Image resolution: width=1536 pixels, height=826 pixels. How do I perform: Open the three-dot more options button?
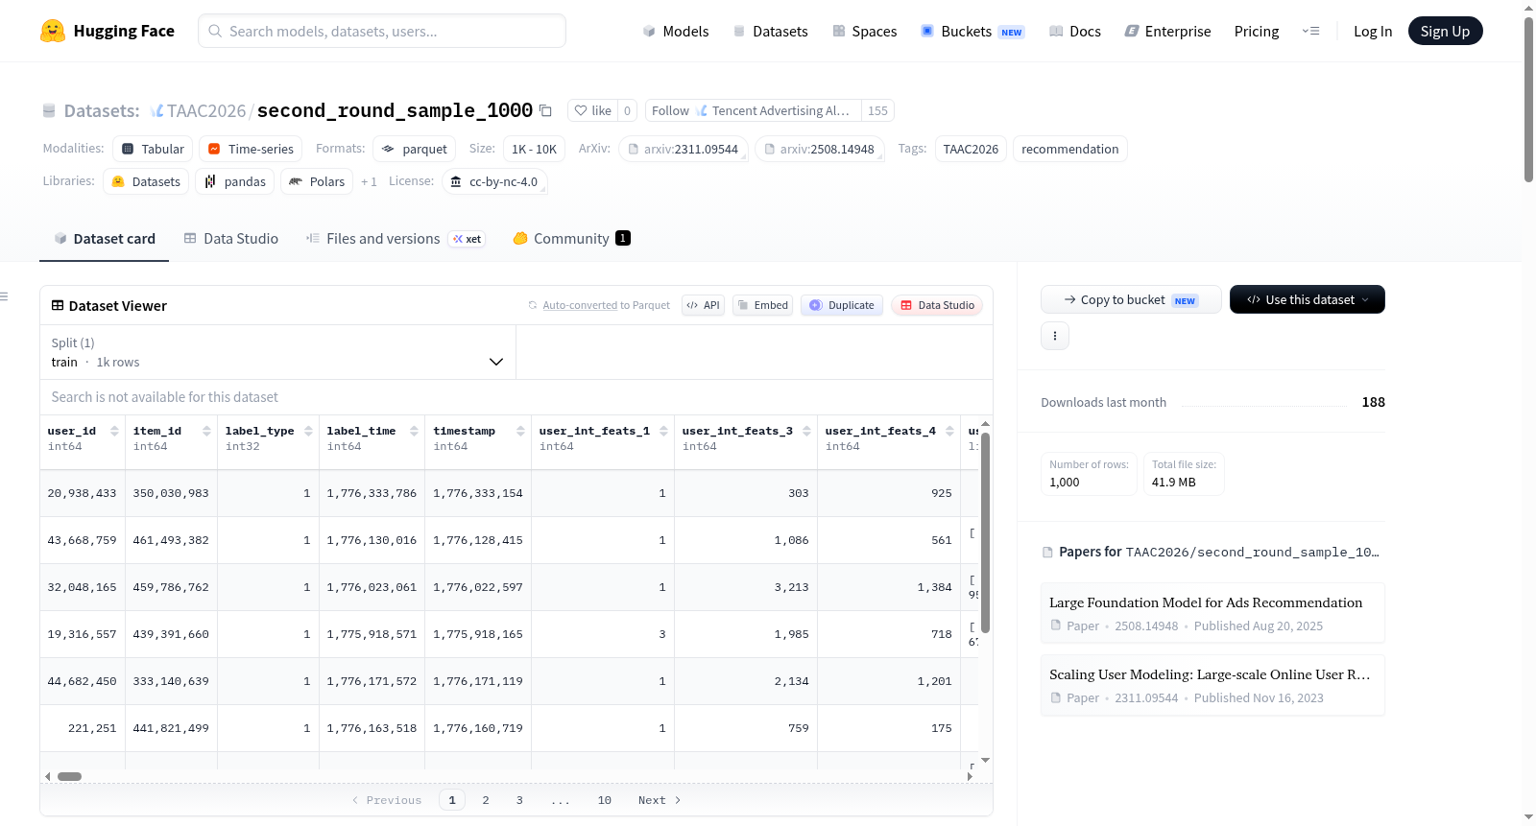(1055, 336)
